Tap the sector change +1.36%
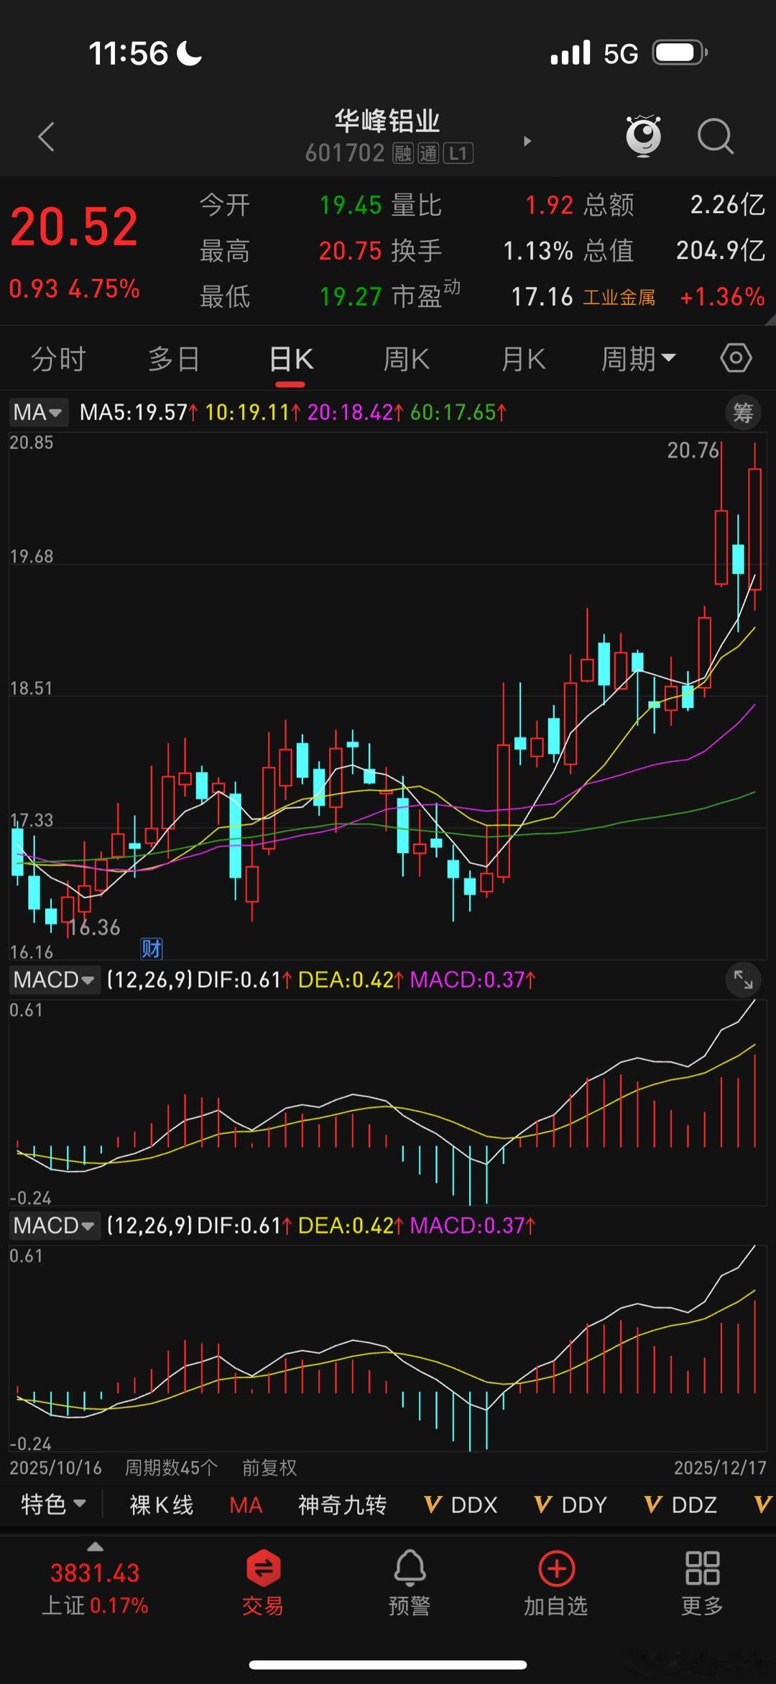The height and width of the screenshot is (1684, 776). coord(722,296)
